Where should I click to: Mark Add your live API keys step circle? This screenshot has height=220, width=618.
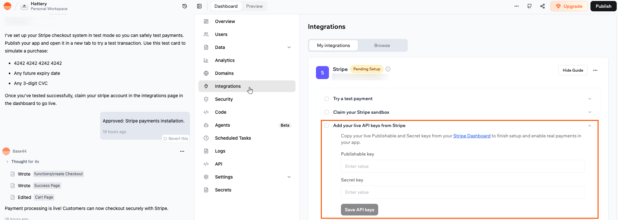(327, 126)
